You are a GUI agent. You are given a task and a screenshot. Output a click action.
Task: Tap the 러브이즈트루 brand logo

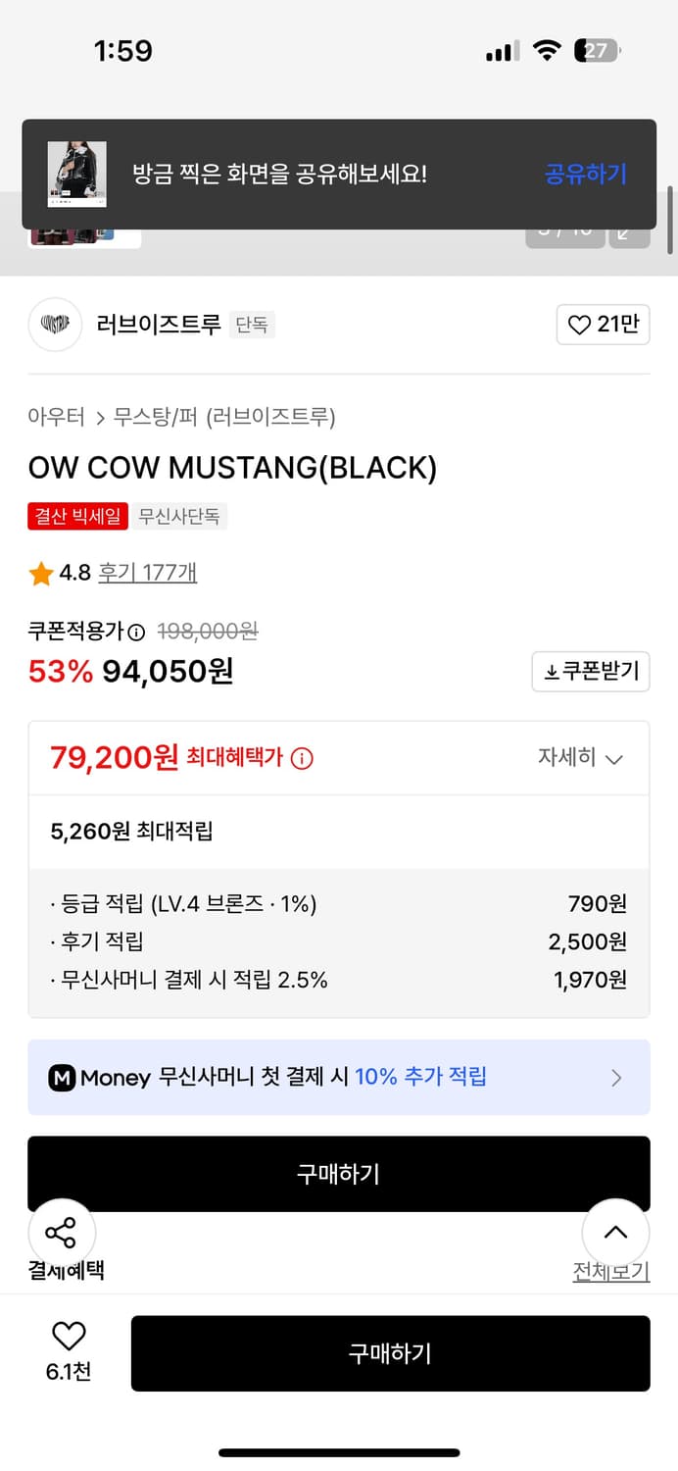pyautogui.click(x=55, y=324)
